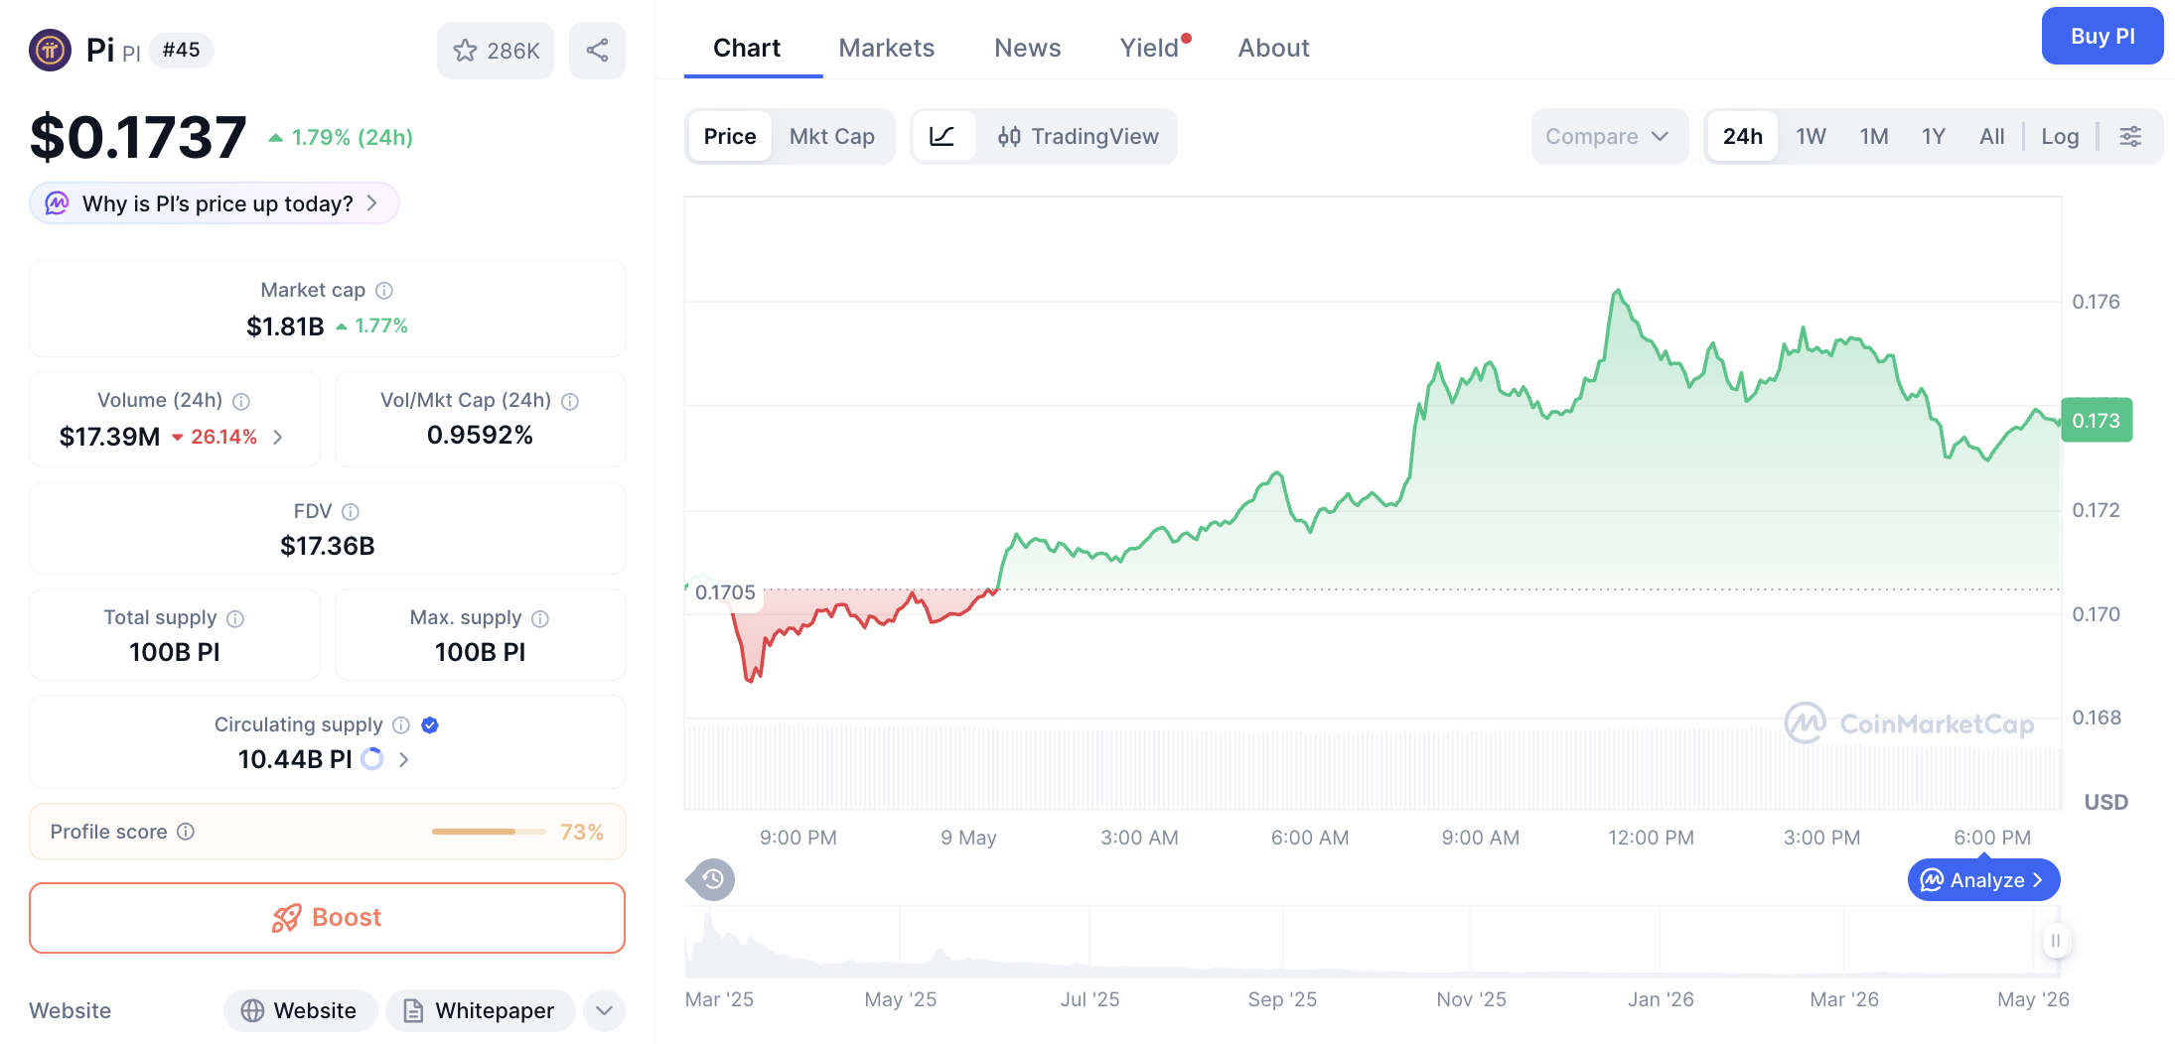Select the 1W time range
The height and width of the screenshot is (1044, 2175).
click(x=1811, y=136)
